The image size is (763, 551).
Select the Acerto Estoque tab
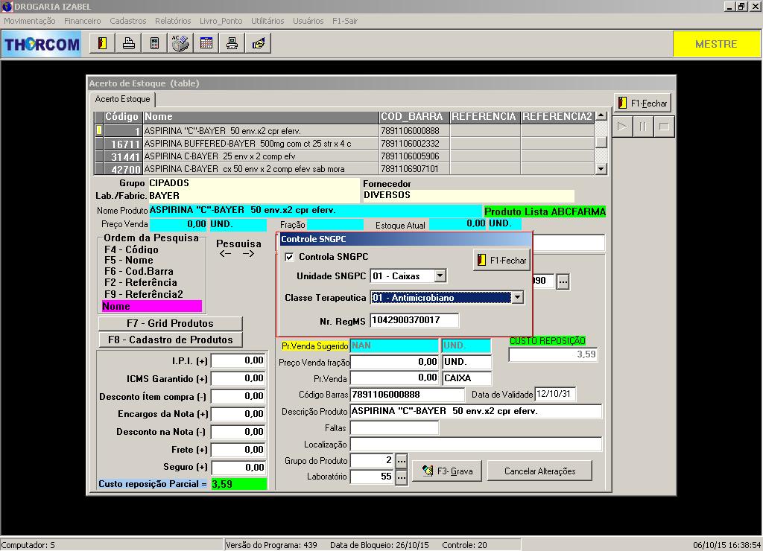pyautogui.click(x=123, y=99)
